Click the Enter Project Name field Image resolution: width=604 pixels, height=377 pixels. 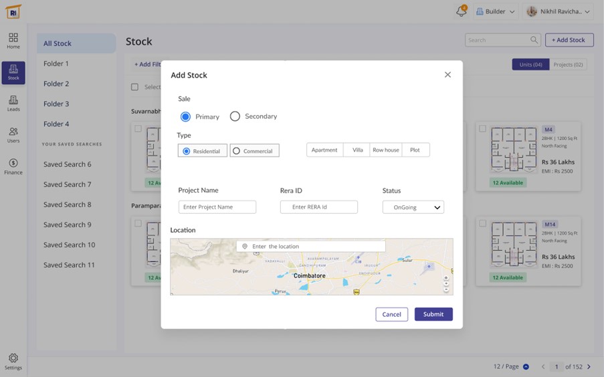(x=217, y=207)
